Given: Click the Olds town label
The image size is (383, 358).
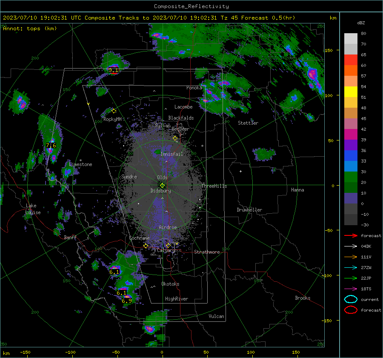Looking at the screenshot, I should pyautogui.click(x=162, y=178).
